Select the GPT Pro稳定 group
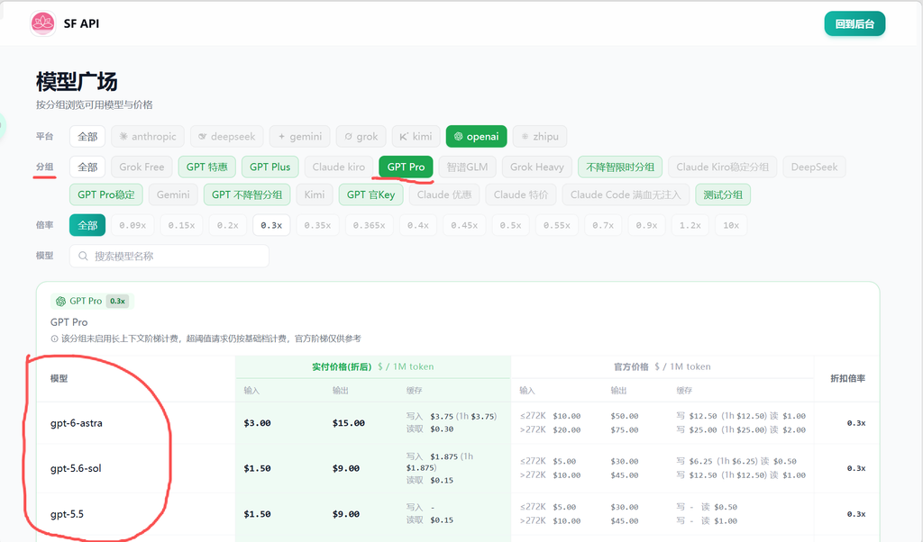 [x=106, y=194]
